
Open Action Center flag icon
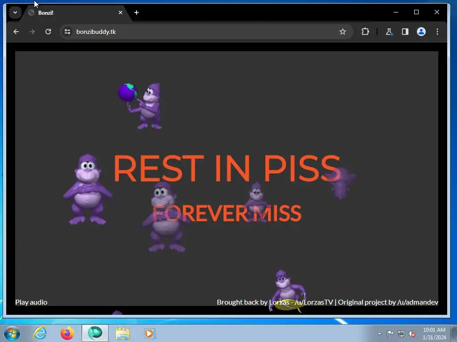[390, 334]
